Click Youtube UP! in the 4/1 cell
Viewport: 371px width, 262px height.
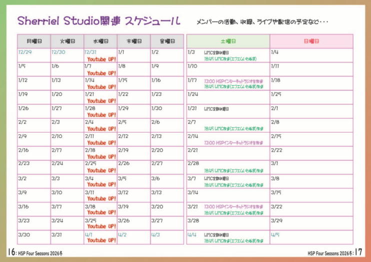tap(101, 241)
